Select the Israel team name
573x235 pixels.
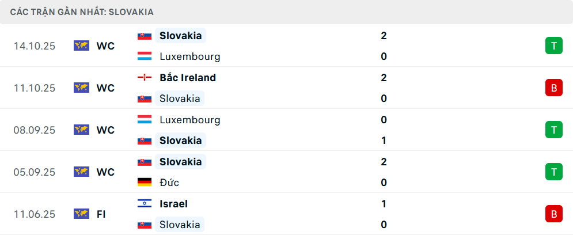[174, 203]
